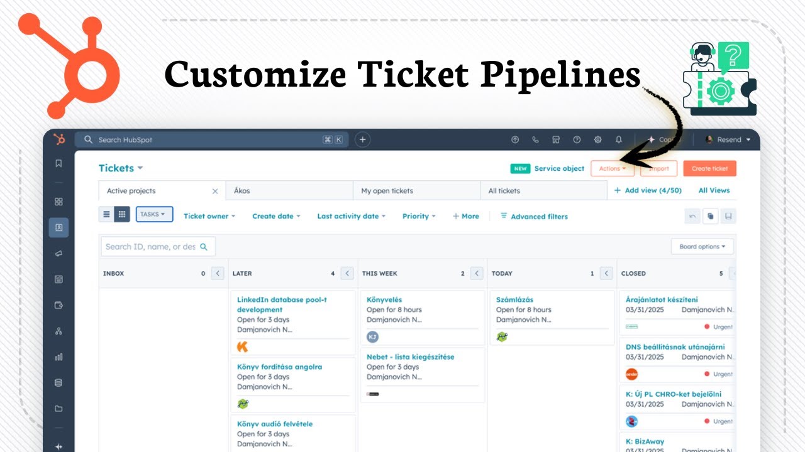805x452 pixels.
Task: Collapse the THIS WEEK column
Action: coord(477,273)
